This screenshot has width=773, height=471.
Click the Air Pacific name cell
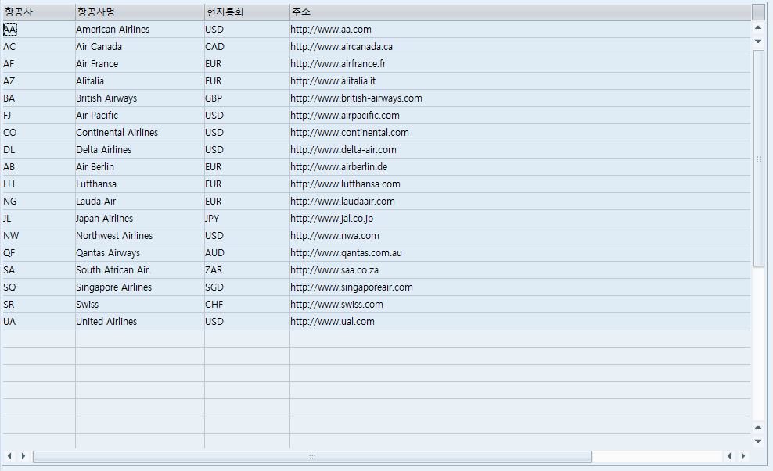[140, 116]
